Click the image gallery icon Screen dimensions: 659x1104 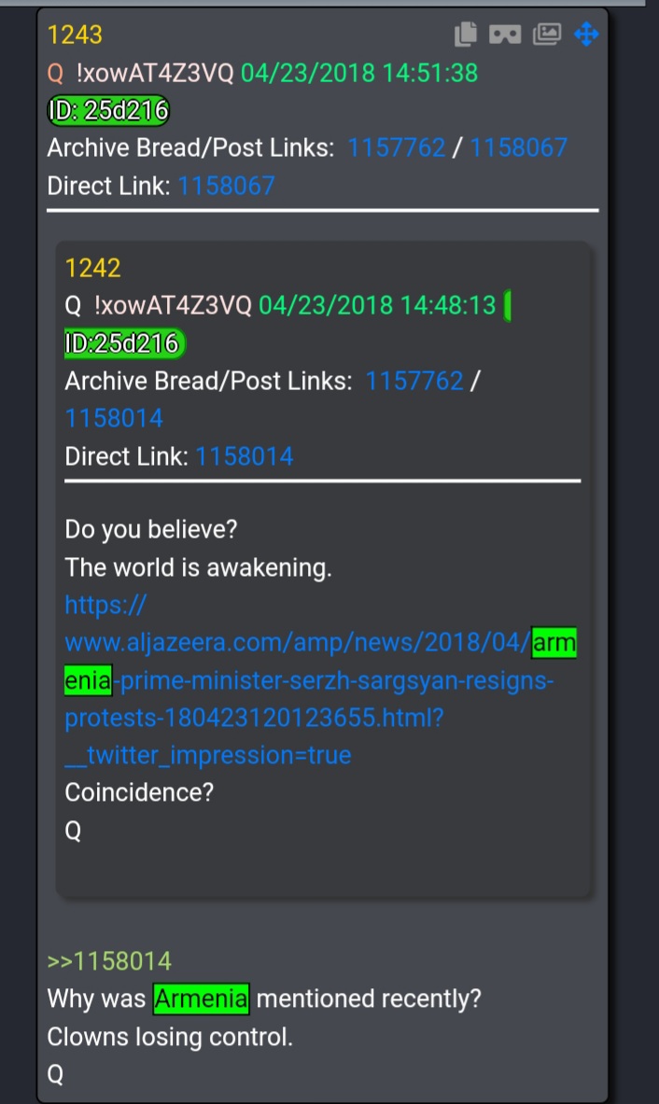click(x=547, y=34)
